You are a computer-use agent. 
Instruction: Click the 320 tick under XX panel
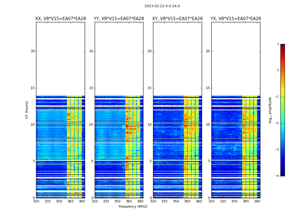coord(36,201)
